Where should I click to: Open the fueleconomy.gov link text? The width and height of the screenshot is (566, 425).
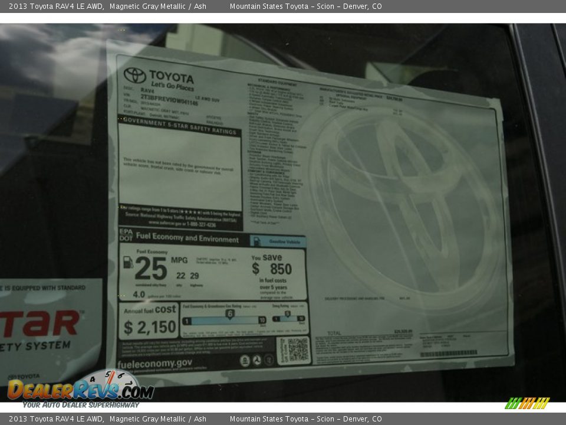tap(154, 363)
